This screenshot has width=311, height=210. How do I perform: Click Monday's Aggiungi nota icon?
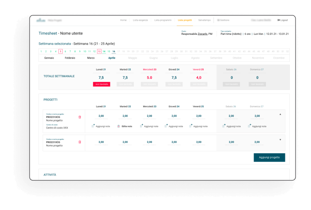[93, 126]
